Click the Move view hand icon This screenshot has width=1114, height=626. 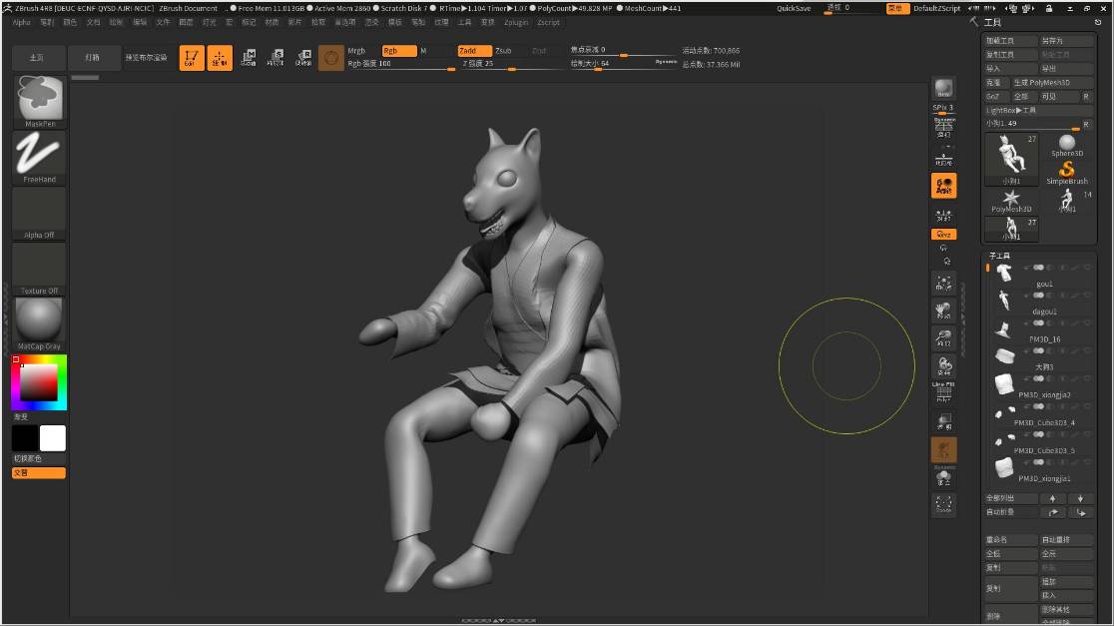point(943,312)
